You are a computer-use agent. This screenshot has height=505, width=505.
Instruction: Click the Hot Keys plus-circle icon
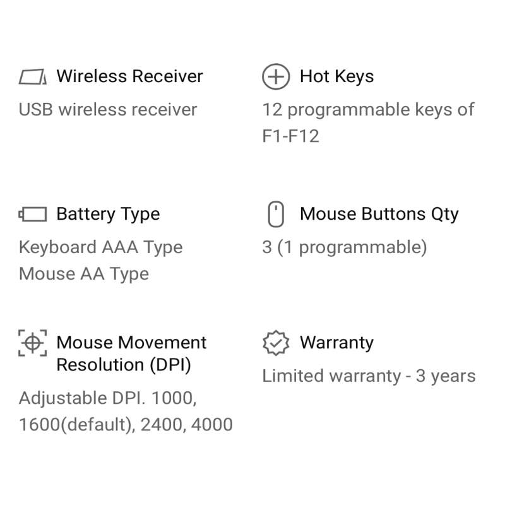(x=275, y=77)
